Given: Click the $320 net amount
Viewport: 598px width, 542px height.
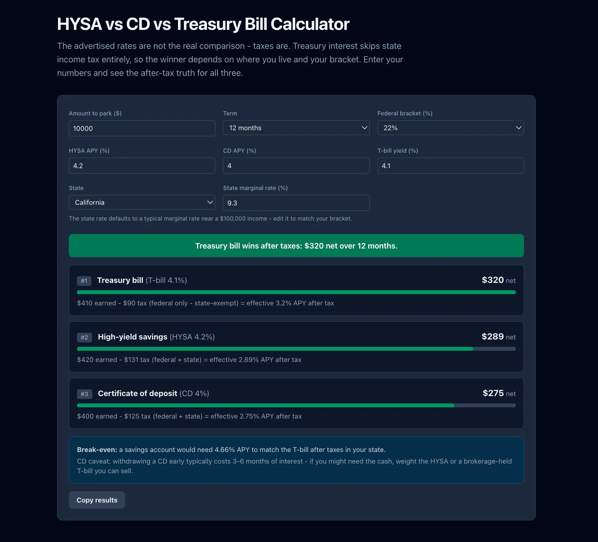Looking at the screenshot, I should point(499,280).
